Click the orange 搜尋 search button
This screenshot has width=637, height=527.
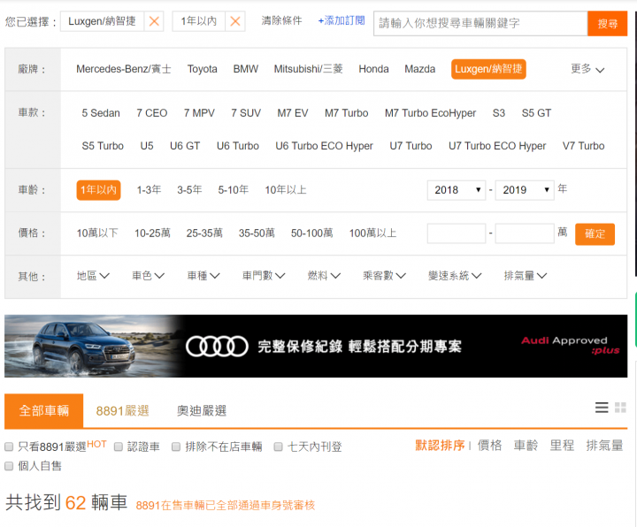(607, 23)
